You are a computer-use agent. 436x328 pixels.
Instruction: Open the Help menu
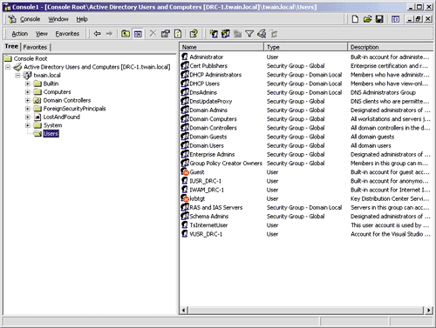82,19
